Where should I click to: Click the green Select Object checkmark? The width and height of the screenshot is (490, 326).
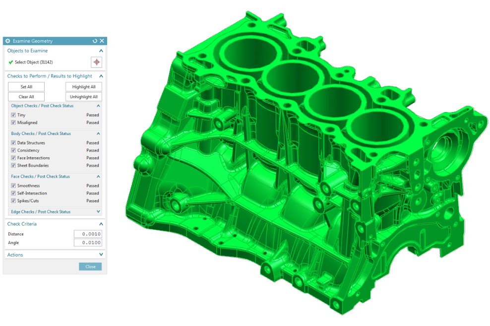pos(11,62)
